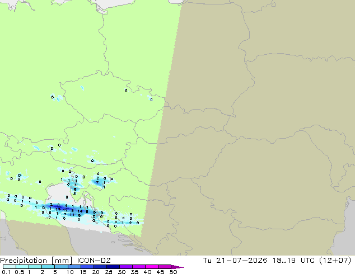Select the '18..19' time range text
355x274 pixels.
point(284,261)
